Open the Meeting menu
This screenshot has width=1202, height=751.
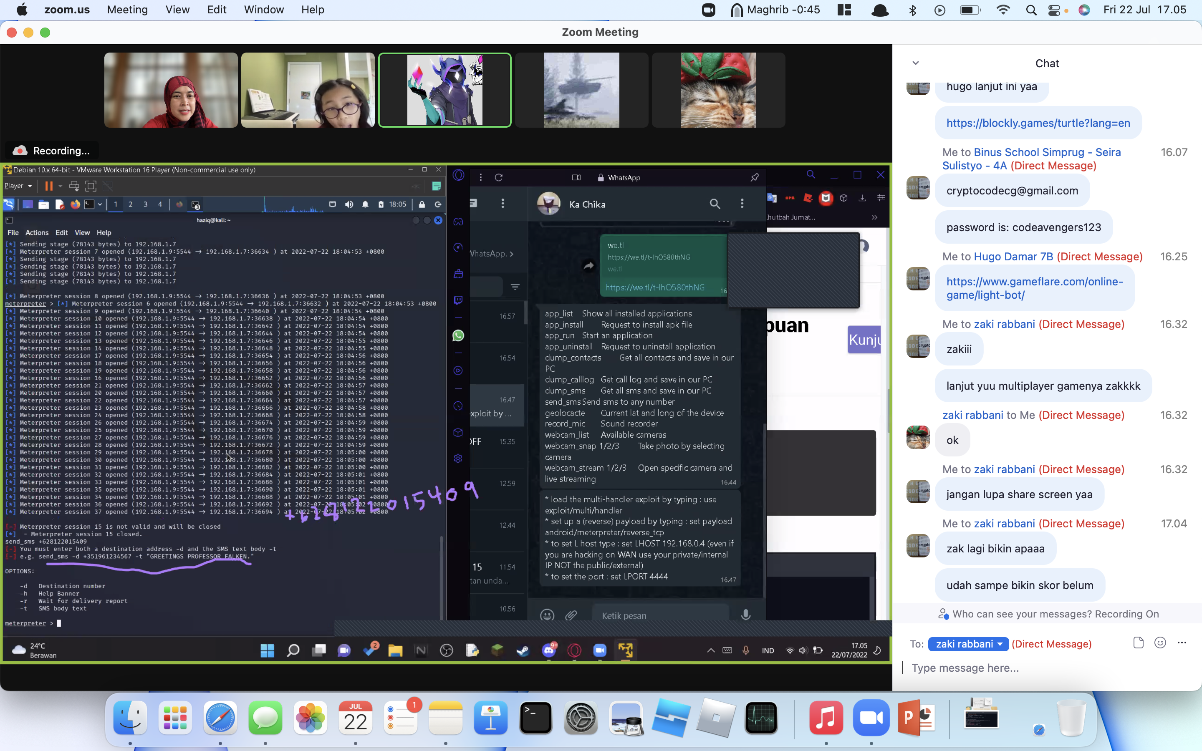[127, 10]
